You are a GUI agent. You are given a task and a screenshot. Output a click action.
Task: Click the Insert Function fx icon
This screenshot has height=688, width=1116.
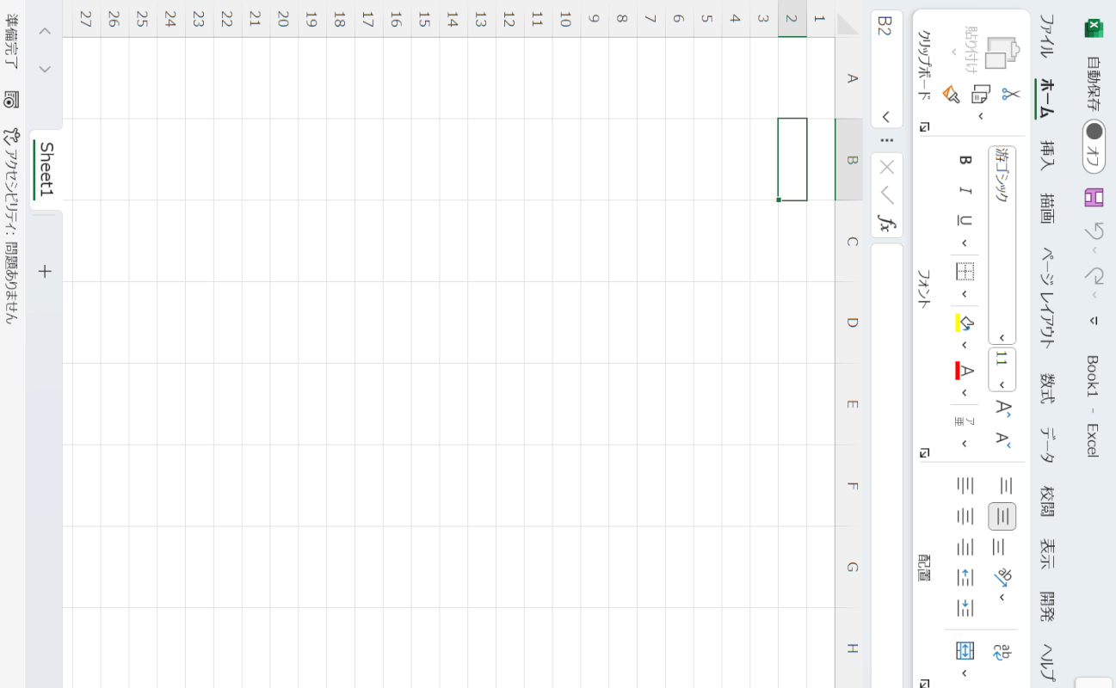click(886, 224)
